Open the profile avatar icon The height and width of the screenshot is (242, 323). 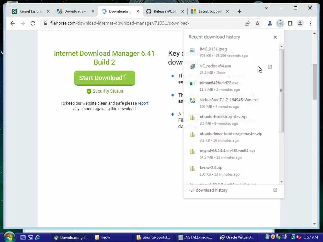(300, 23)
